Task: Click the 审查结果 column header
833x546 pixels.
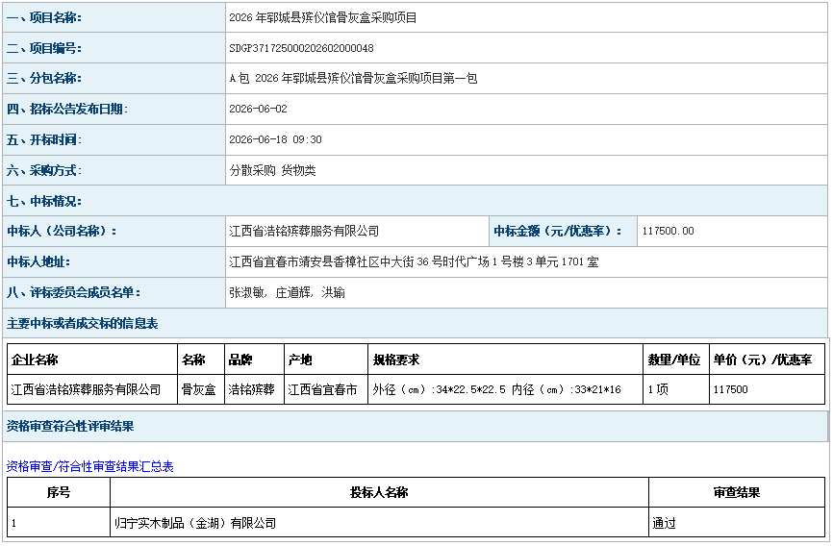Action: [x=736, y=492]
